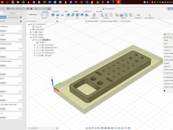The width and height of the screenshot is (173, 130).
Task: Click the Inspecter measure icon
Action: point(138,15)
